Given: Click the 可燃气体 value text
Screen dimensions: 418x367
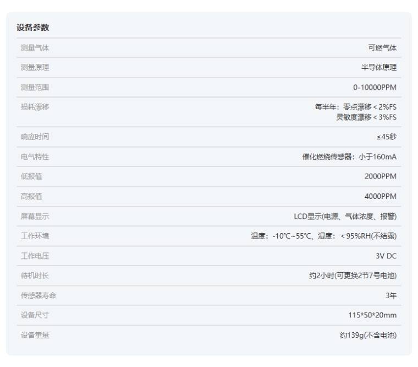Looking at the screenshot, I should point(382,48).
